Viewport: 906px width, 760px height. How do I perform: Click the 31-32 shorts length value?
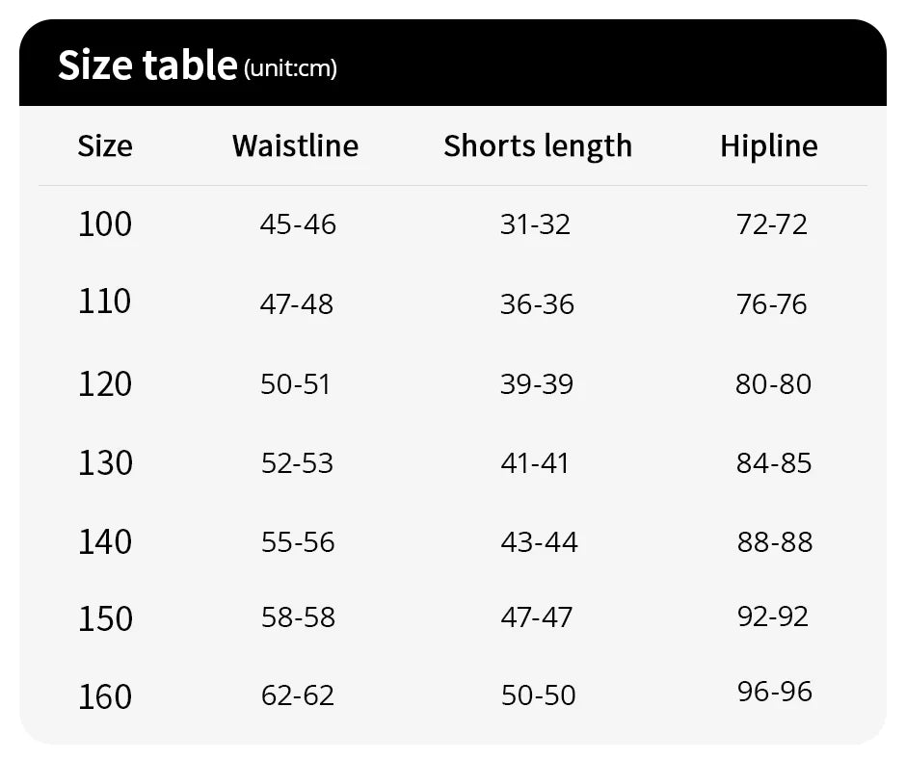pos(535,224)
